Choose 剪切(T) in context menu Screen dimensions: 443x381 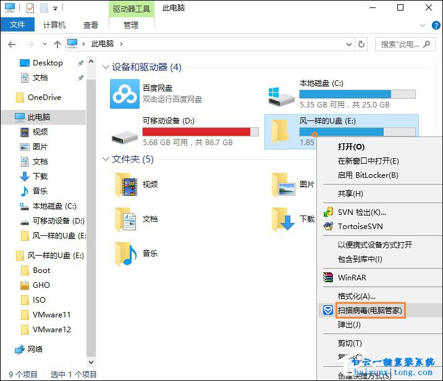point(350,343)
